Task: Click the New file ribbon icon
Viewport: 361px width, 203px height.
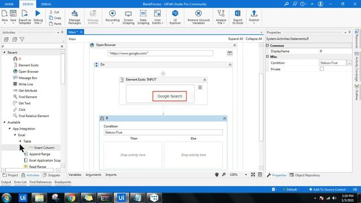Action: pos(5,17)
